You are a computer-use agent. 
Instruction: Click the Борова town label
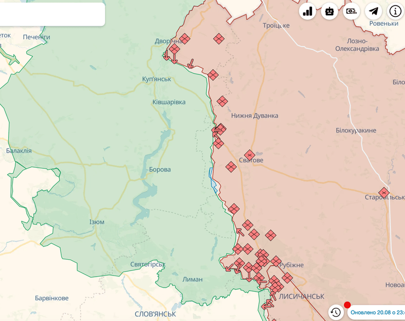coord(160,169)
